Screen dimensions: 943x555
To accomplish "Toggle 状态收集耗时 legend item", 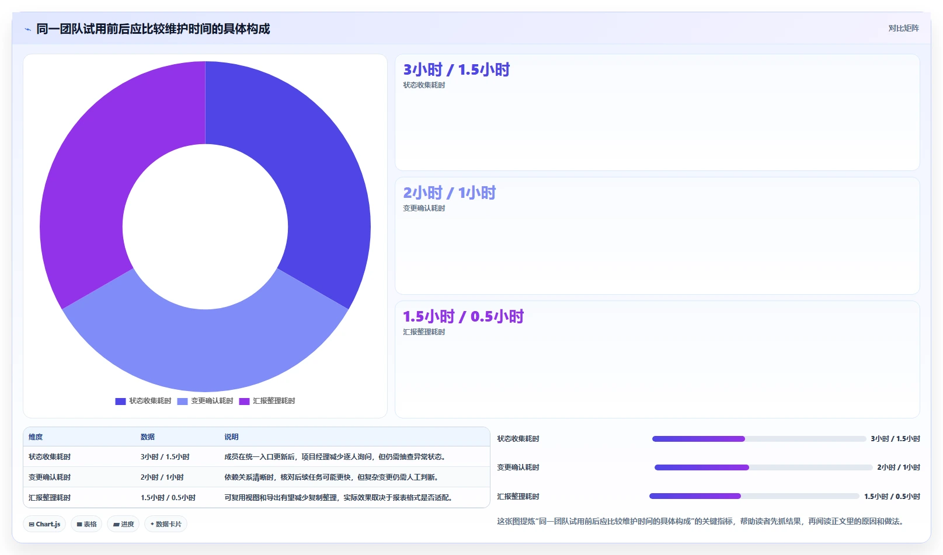I will [x=144, y=401].
